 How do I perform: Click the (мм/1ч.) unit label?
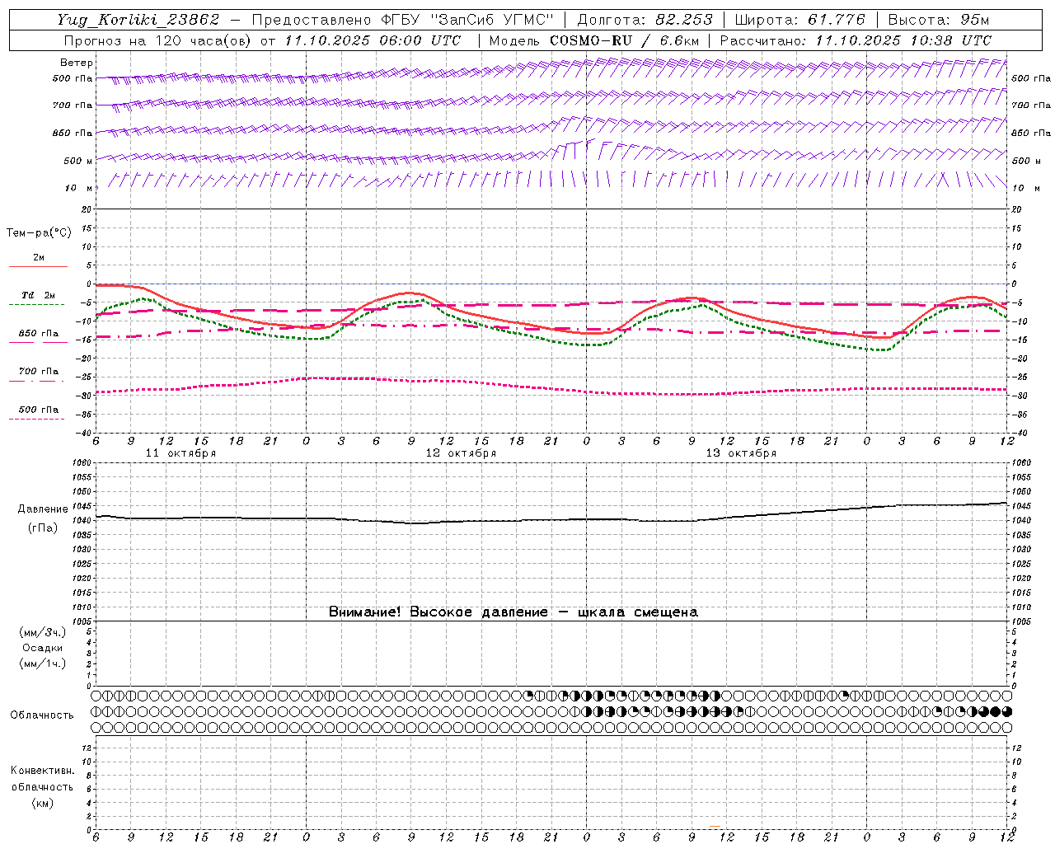[x=42, y=663]
